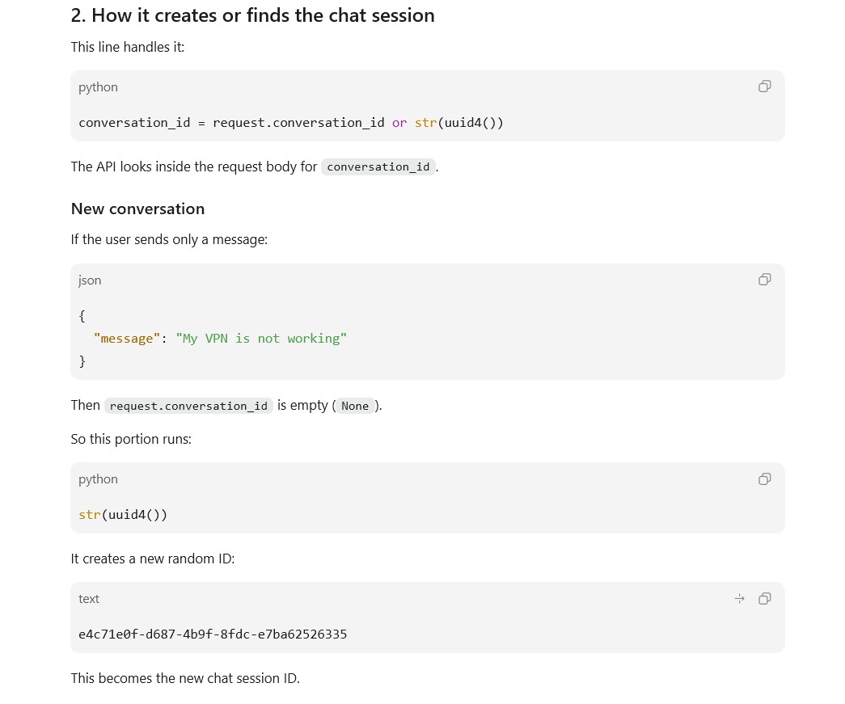Screen dimensions: 845x704
Task: Toggle line wrap icon in text block
Action: [x=739, y=598]
